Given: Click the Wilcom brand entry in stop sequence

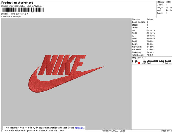Looking at the screenshot, I should point(168,63).
